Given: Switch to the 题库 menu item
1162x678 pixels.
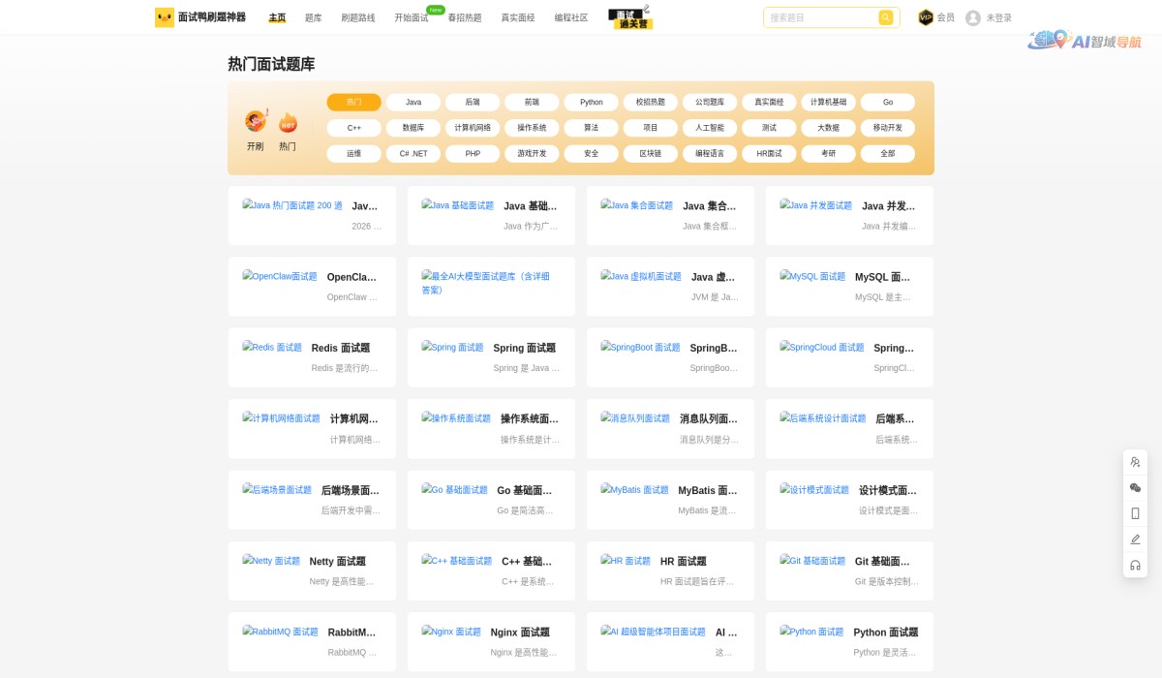Looking at the screenshot, I should pos(312,16).
